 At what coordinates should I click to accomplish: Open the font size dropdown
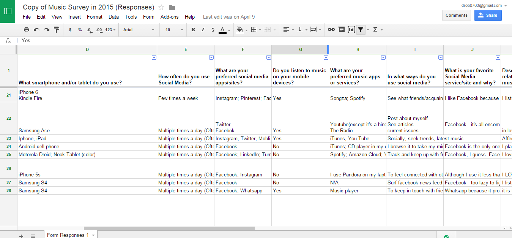[x=174, y=30]
